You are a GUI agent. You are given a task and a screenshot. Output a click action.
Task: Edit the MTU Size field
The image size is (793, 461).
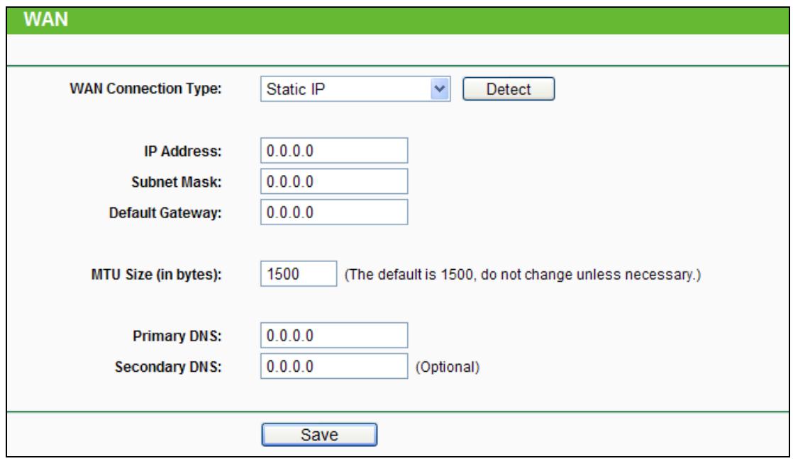(299, 273)
